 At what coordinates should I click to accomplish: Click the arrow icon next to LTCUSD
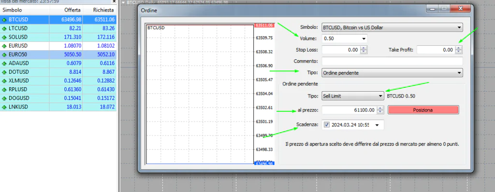[4, 28]
